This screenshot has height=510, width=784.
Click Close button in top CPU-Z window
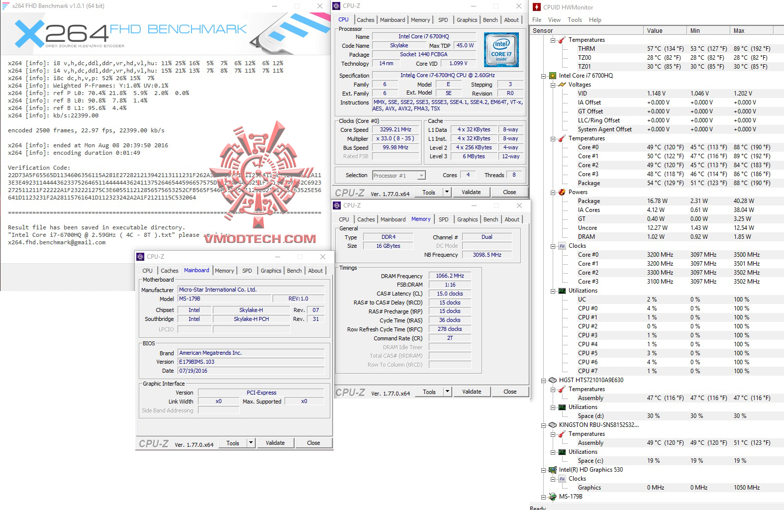[x=509, y=192]
